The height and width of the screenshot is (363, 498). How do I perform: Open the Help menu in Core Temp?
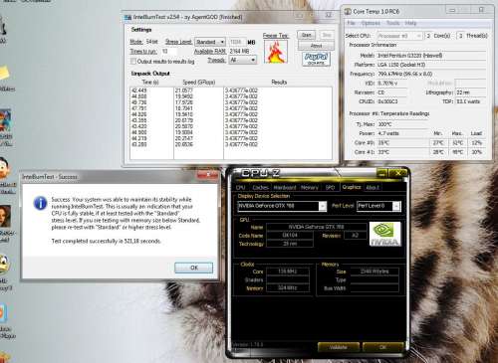tap(410, 23)
